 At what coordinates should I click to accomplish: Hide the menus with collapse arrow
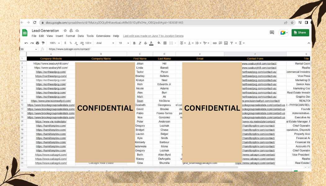309,43
